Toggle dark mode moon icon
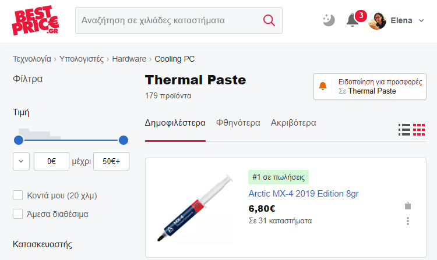 pos(329,20)
